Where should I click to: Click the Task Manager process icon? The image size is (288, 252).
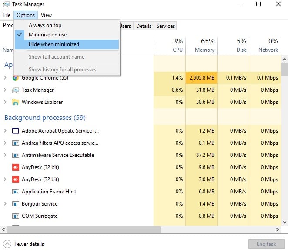(16, 90)
